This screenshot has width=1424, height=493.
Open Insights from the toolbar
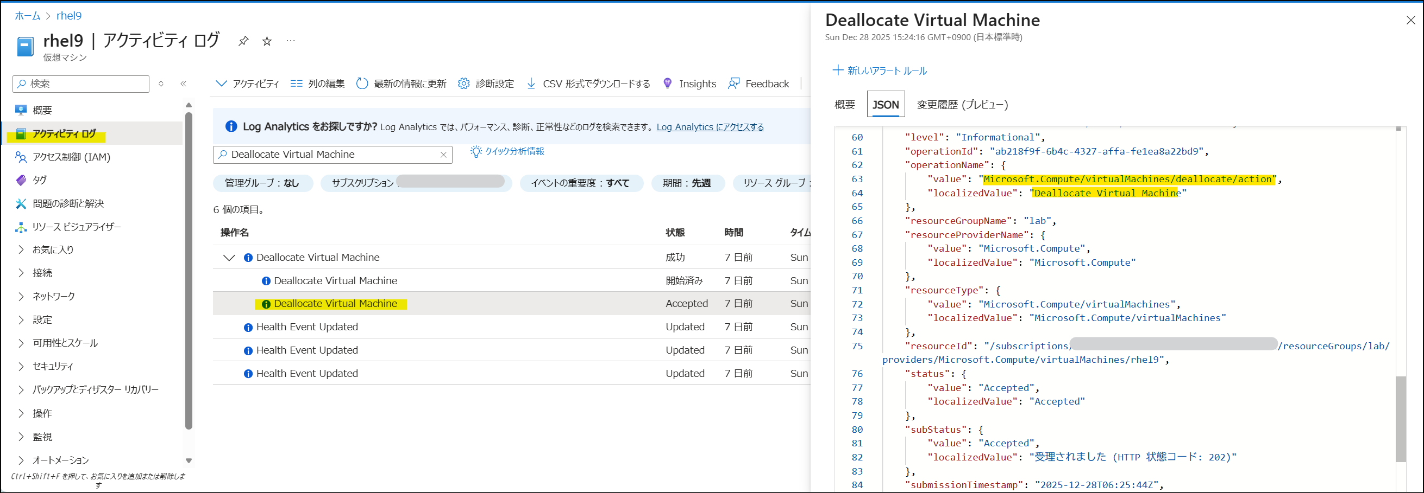pos(689,84)
